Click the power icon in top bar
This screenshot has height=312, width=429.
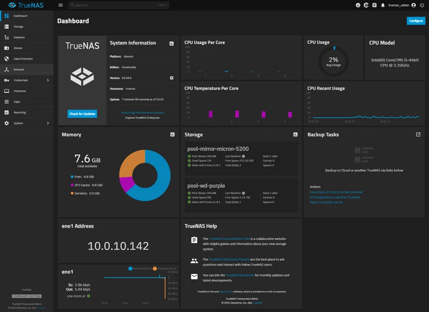tap(422, 5)
